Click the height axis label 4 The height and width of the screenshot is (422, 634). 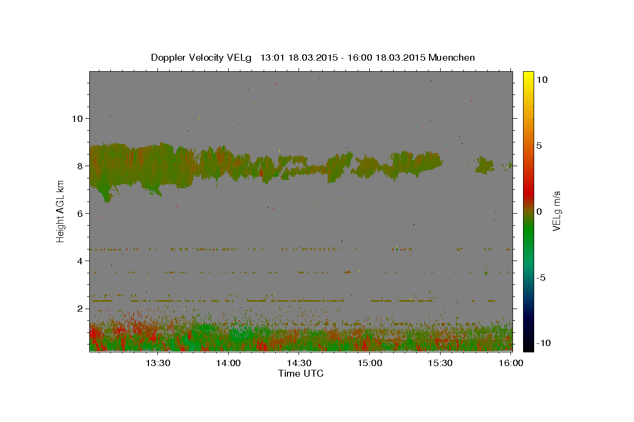pos(79,261)
